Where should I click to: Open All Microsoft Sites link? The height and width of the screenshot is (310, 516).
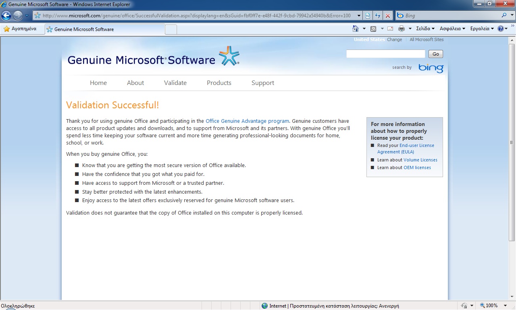pos(427,39)
